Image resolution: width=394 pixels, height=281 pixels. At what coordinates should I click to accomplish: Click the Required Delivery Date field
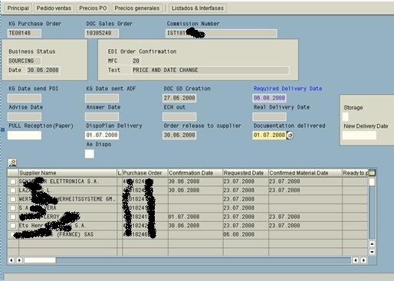(x=269, y=98)
